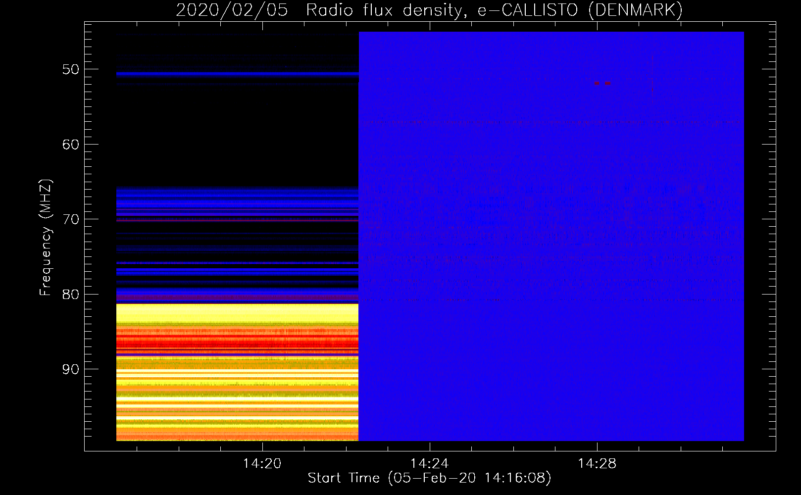Click the "14:20" time tick label
This screenshot has height=495, width=801.
pos(262,464)
